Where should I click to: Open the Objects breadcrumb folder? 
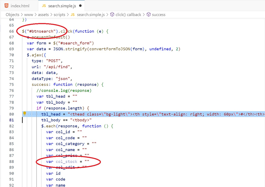pos(12,15)
